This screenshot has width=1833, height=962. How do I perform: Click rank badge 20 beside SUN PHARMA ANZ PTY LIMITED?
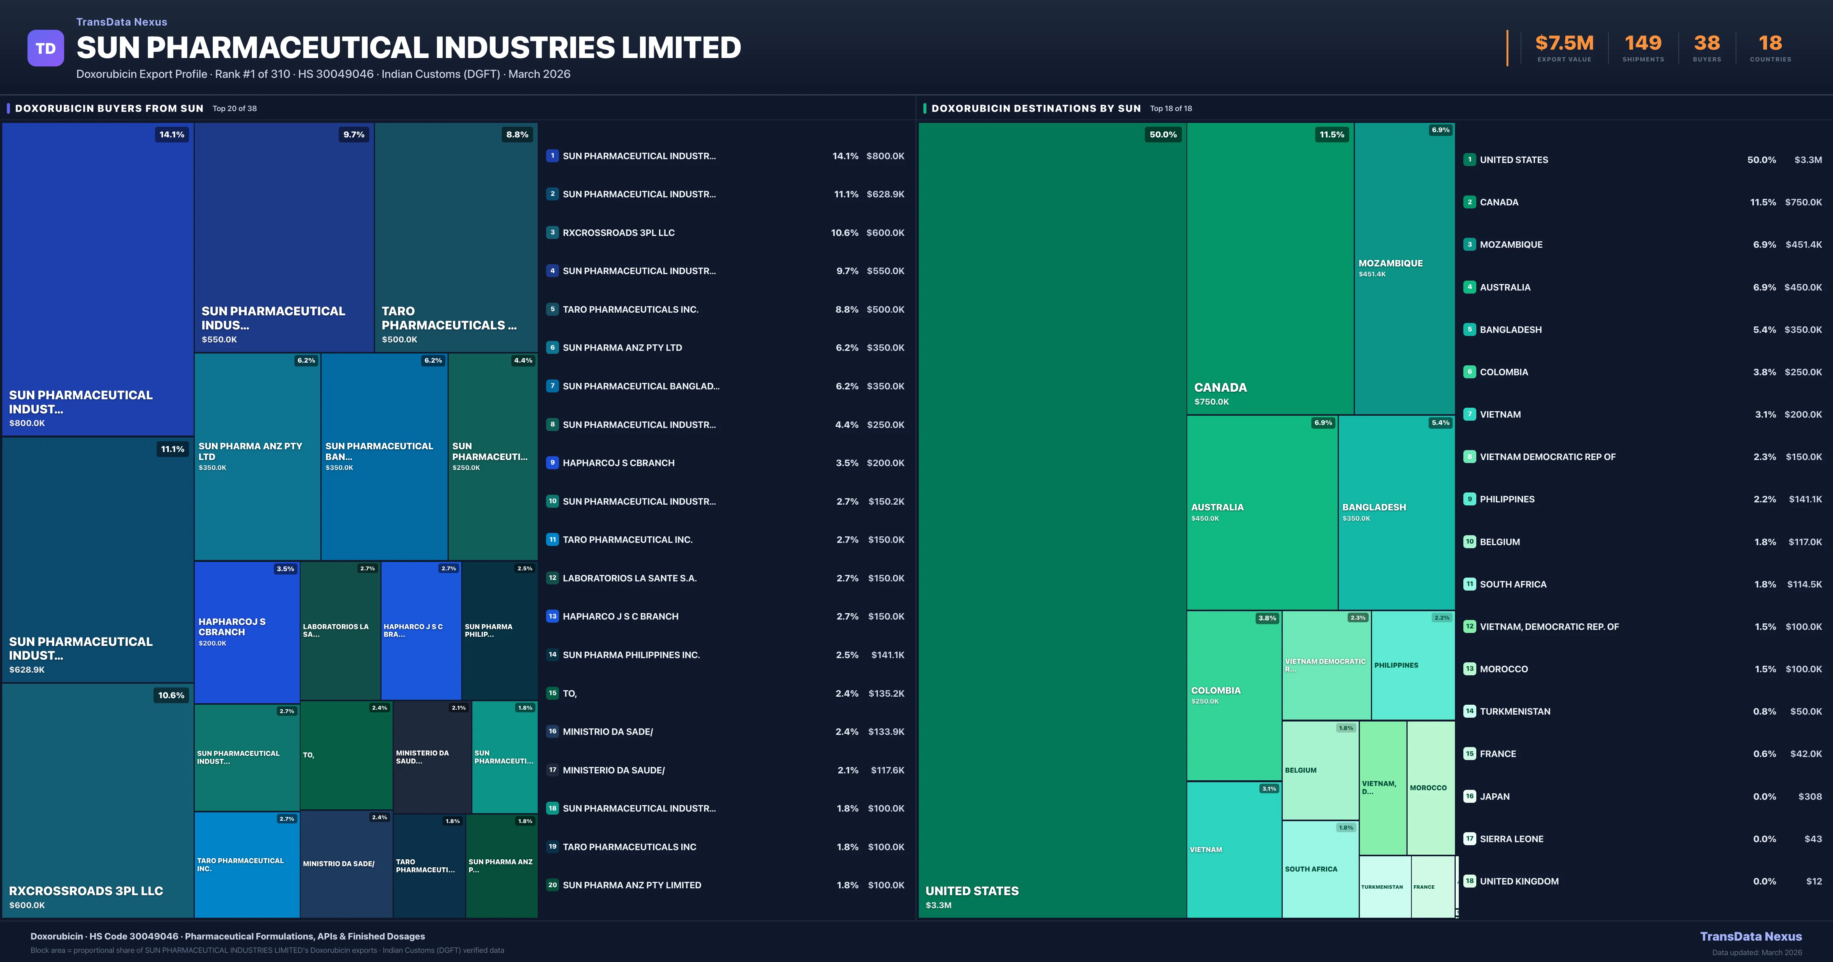[x=552, y=885]
